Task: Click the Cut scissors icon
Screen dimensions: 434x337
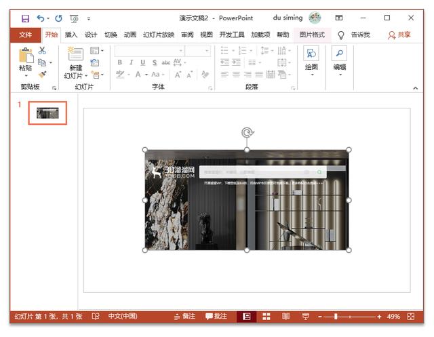Action: (42, 50)
